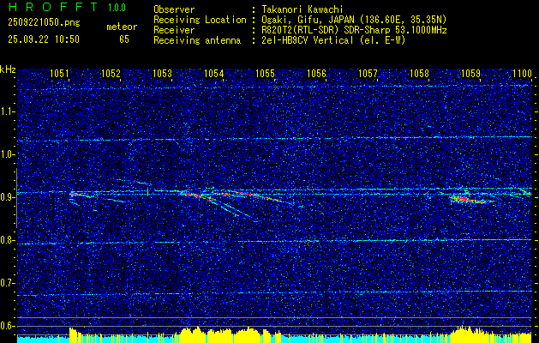Click the 1052 time axis marker
Viewport: 539px width, 343px height.
click(x=111, y=73)
